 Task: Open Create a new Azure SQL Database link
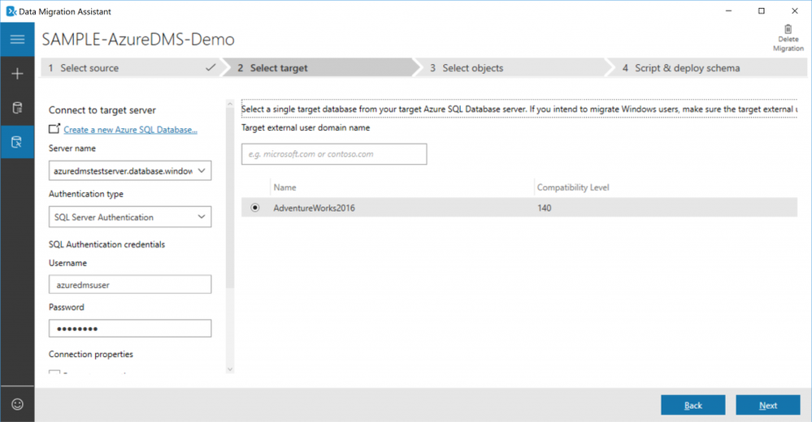130,130
